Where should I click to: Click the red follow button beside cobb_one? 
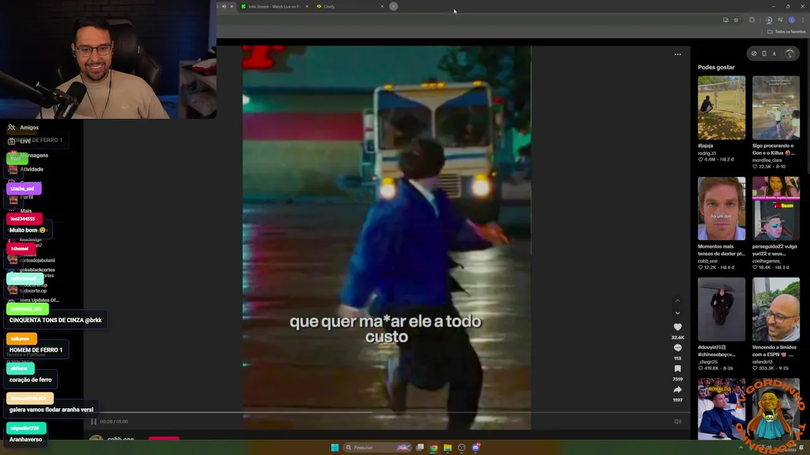pos(164,438)
